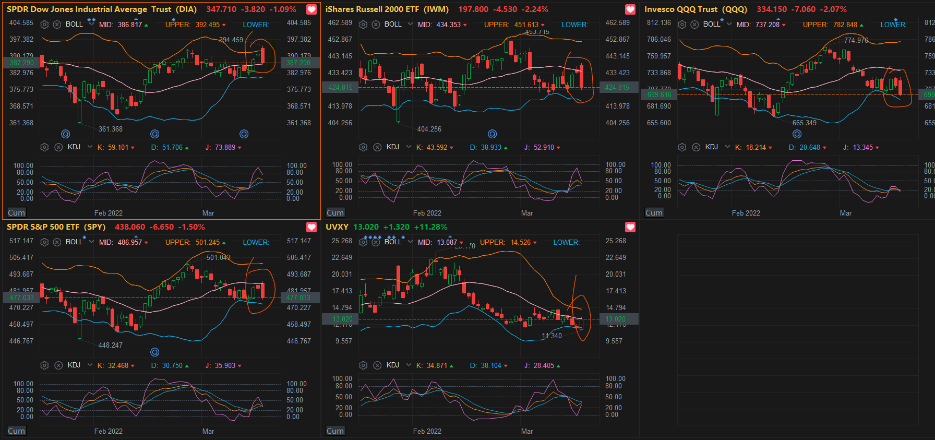Click third event marker on DIA chart
935x440 pixels.
(244, 134)
